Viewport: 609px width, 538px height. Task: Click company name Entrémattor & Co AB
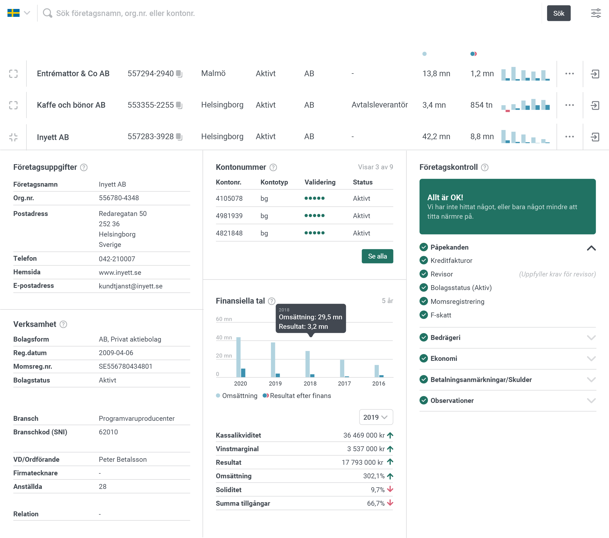[73, 74]
